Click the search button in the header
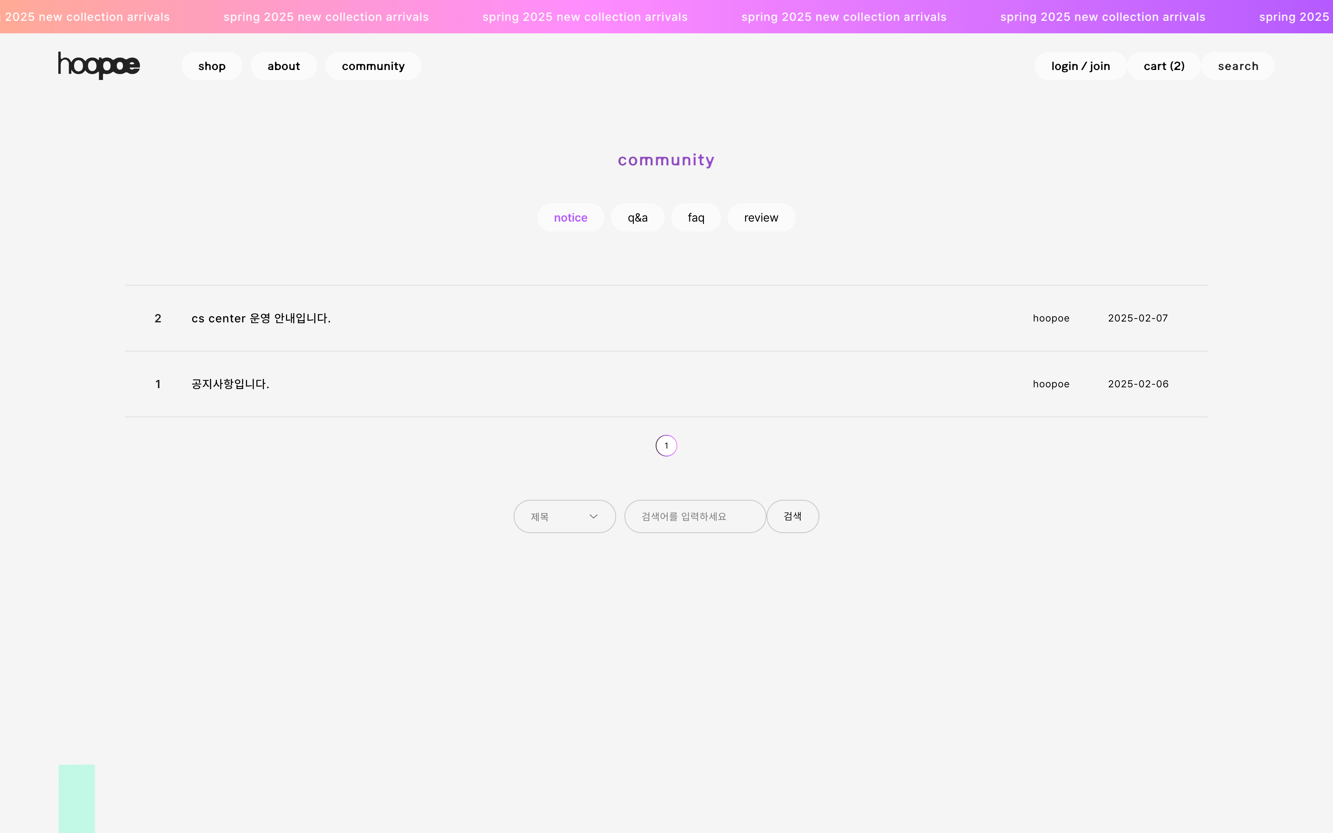 1238,66
